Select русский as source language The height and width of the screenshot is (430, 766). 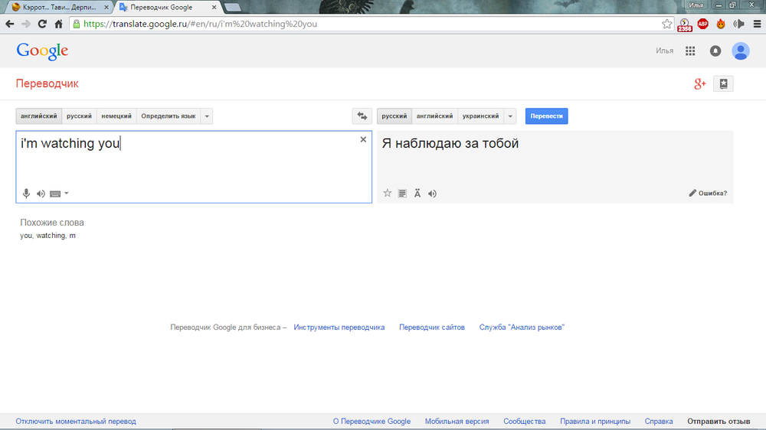coord(79,116)
